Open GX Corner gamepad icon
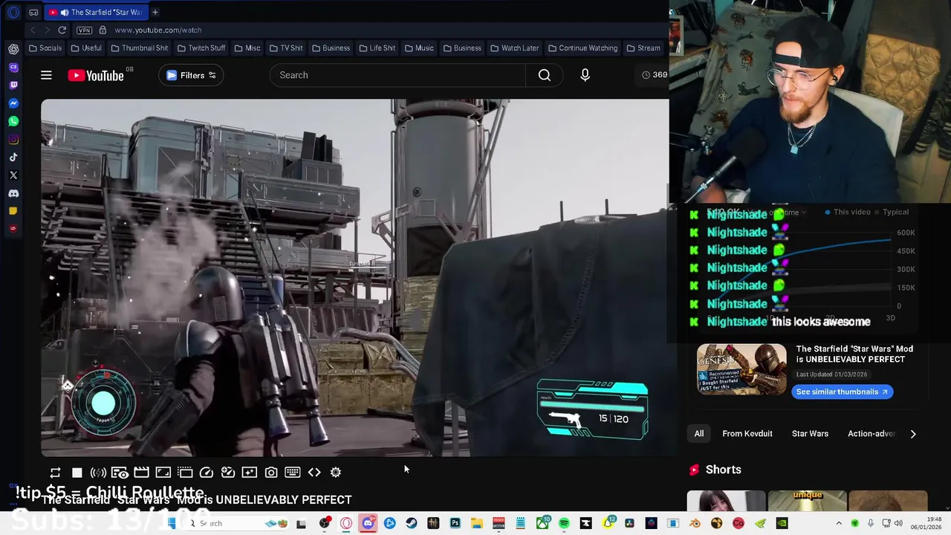The image size is (951, 535). 34,12
